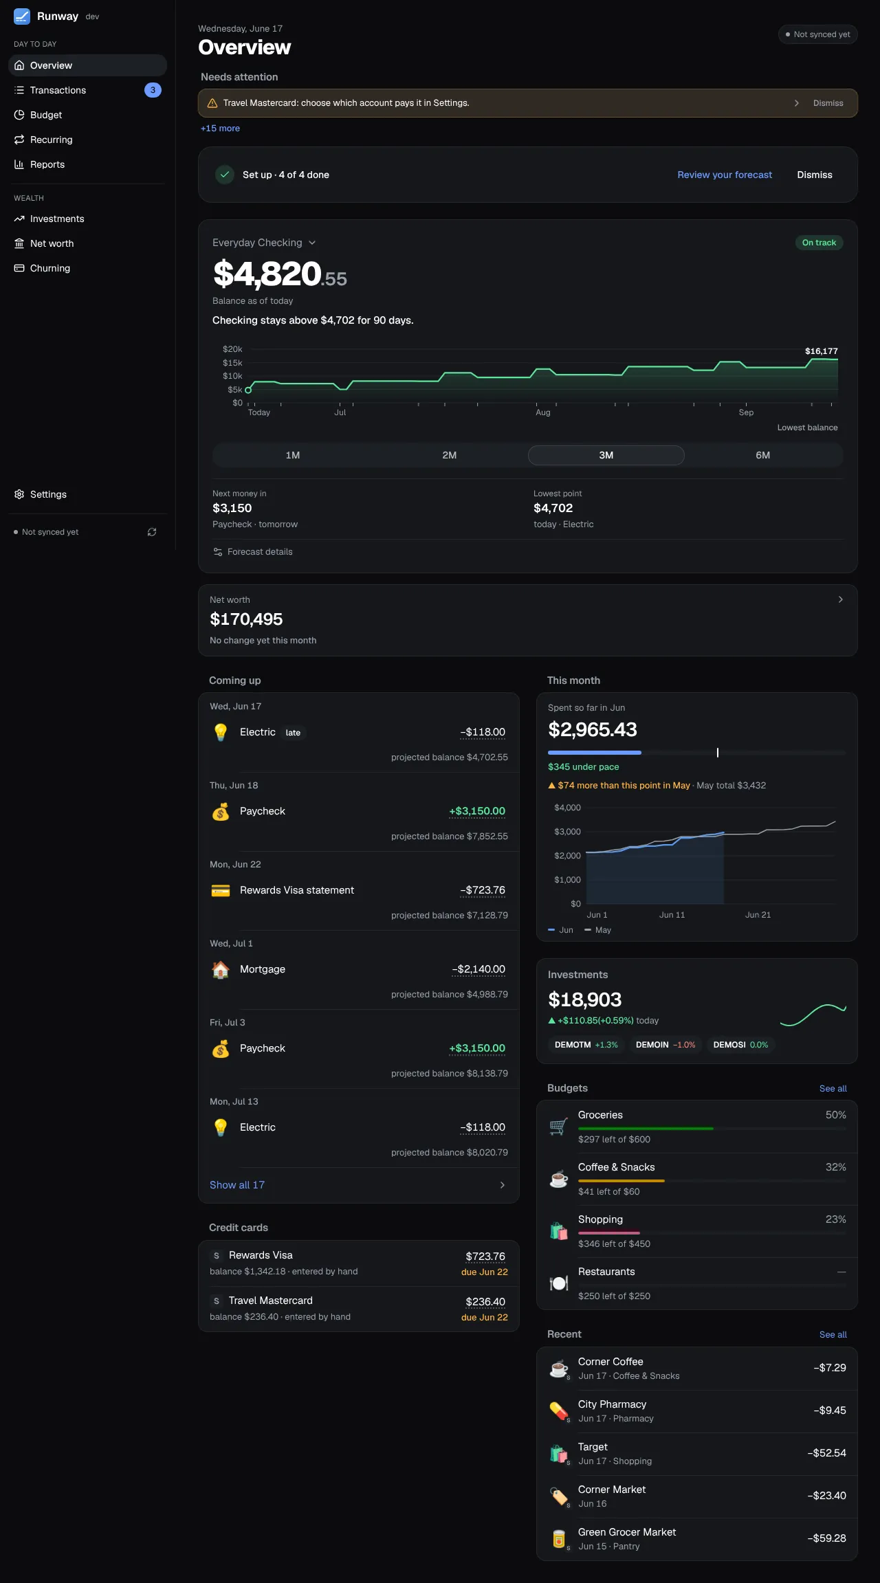Expand the +15 more attention items
Image resolution: width=880 pixels, height=1583 pixels.
[220, 129]
